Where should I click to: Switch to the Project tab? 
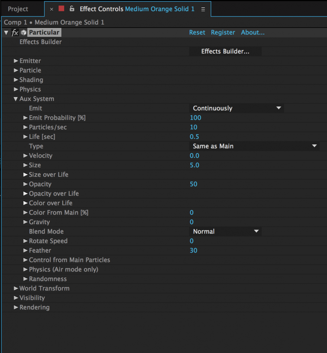[18, 9]
